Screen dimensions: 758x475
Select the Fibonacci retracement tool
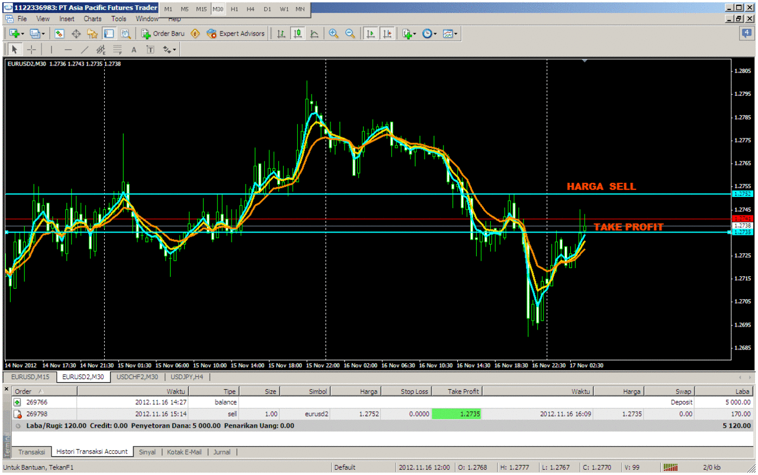coord(118,50)
